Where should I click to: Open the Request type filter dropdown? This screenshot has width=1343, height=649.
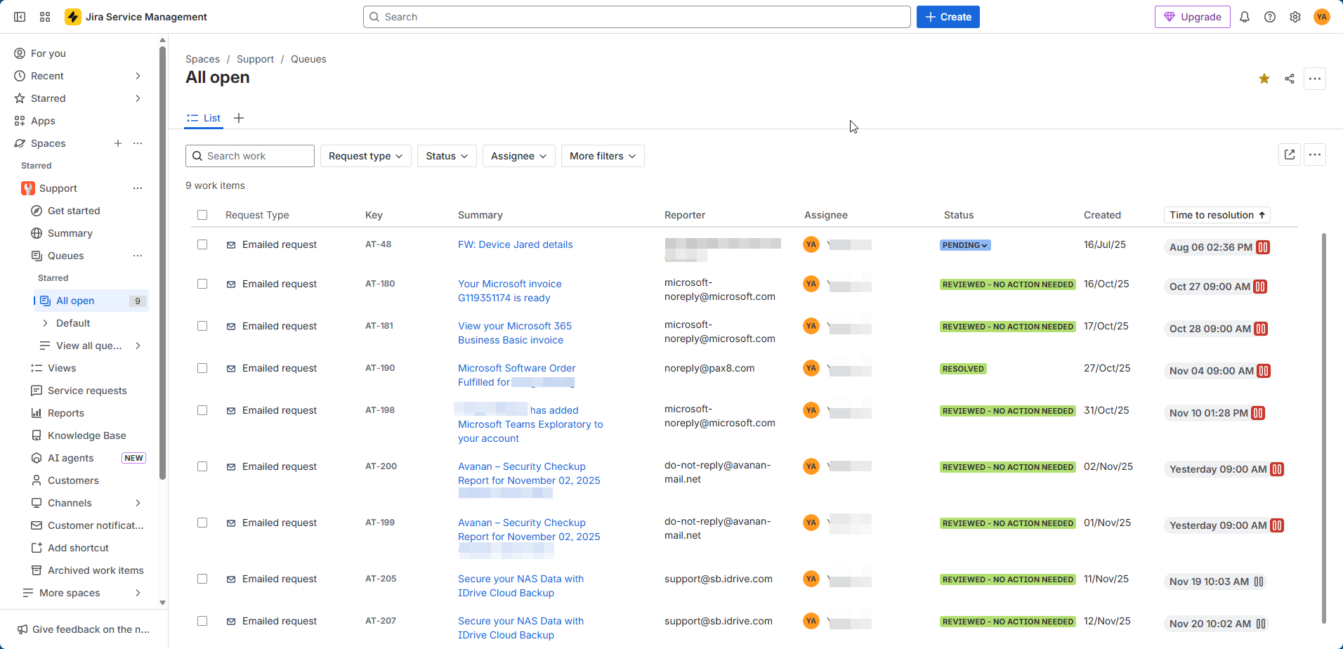coord(365,156)
